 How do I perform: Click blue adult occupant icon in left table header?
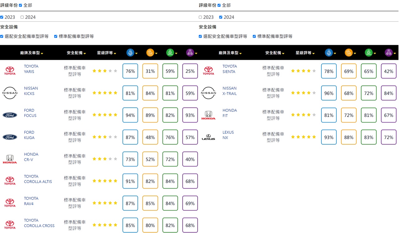tap(130, 53)
